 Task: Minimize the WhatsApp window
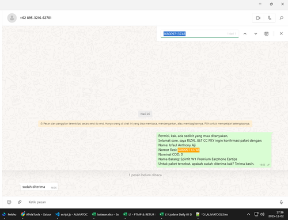coord(260,4)
